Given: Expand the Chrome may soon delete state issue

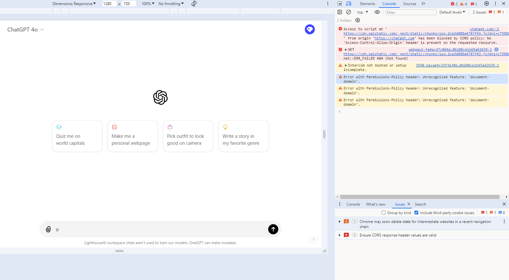Looking at the screenshot, I should pyautogui.click(x=339, y=221).
